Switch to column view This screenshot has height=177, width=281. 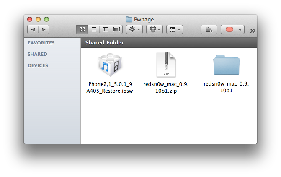pos(105,29)
